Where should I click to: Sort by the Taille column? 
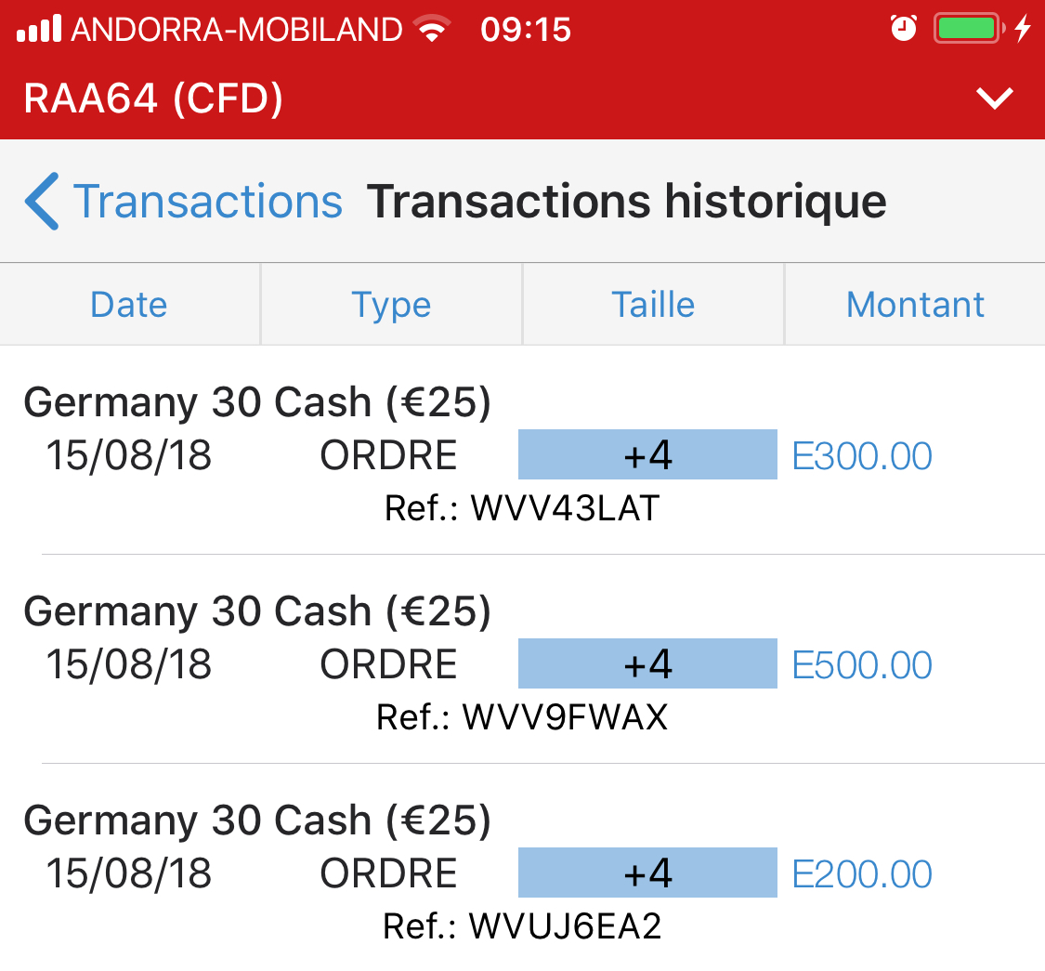(653, 305)
